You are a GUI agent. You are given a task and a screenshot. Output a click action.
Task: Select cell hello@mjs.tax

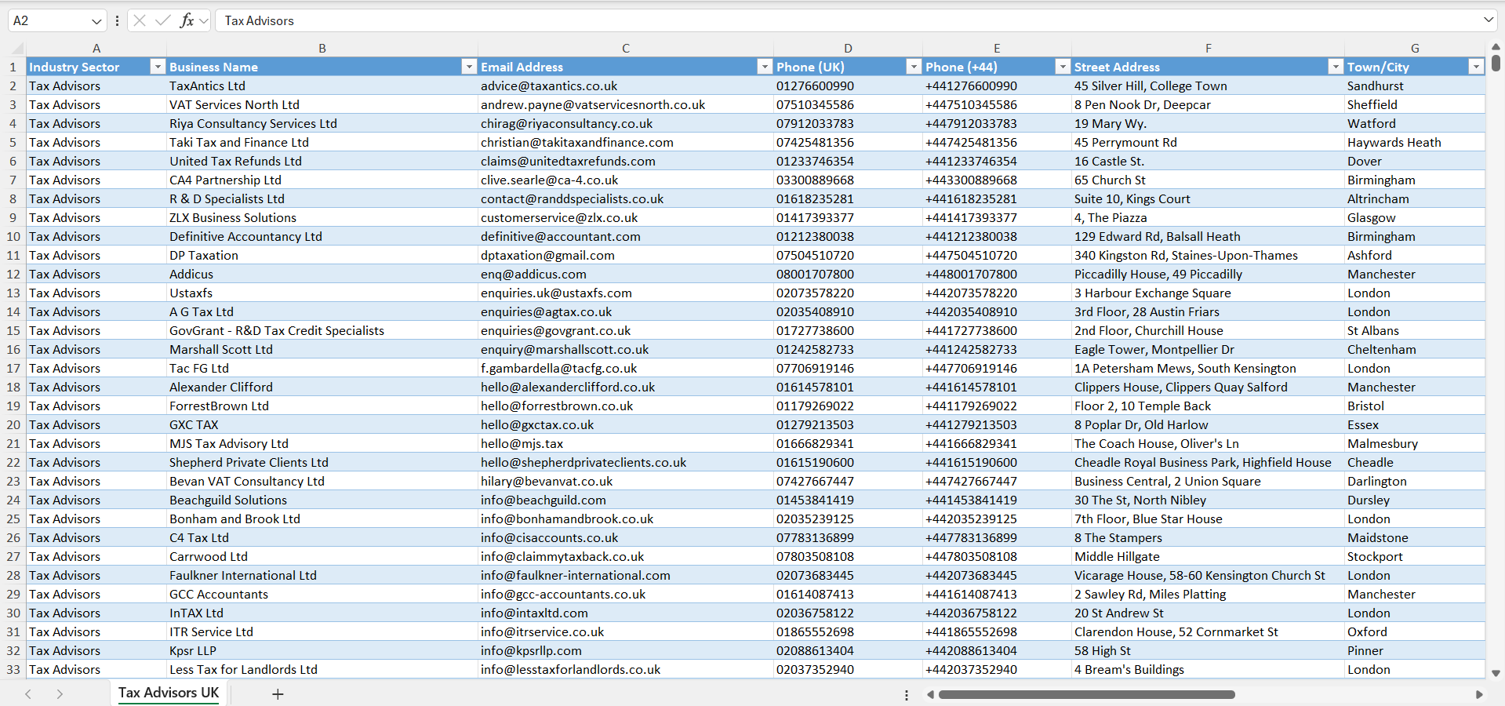626,444
